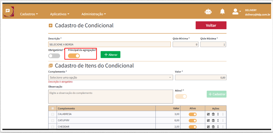Open more options for CATUPIRY row
This screenshot has height=133, width=273.
pos(223,120)
